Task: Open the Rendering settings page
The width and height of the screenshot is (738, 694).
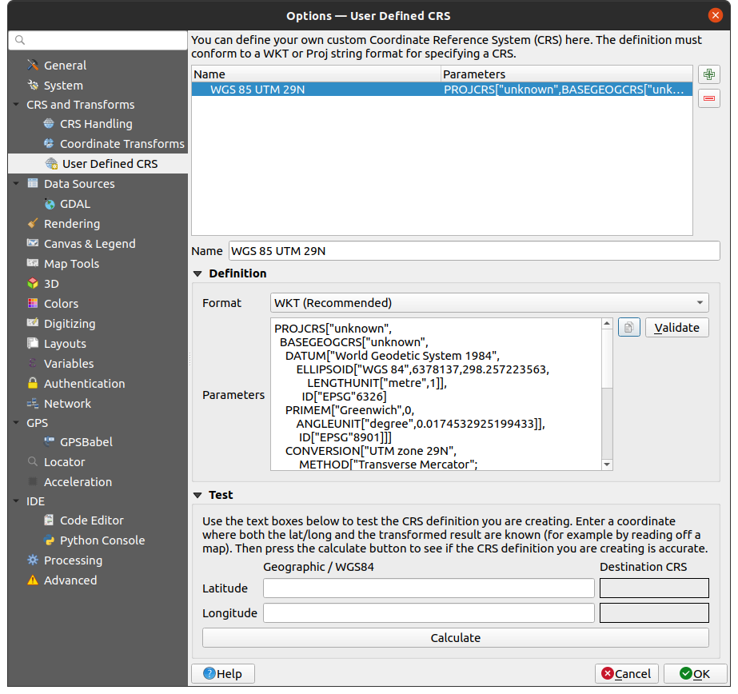Action: [x=69, y=223]
